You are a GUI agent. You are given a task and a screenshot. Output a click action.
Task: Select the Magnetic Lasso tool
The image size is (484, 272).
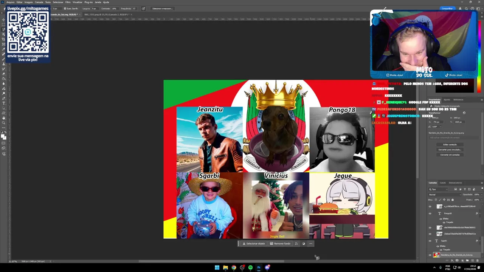tap(3, 29)
